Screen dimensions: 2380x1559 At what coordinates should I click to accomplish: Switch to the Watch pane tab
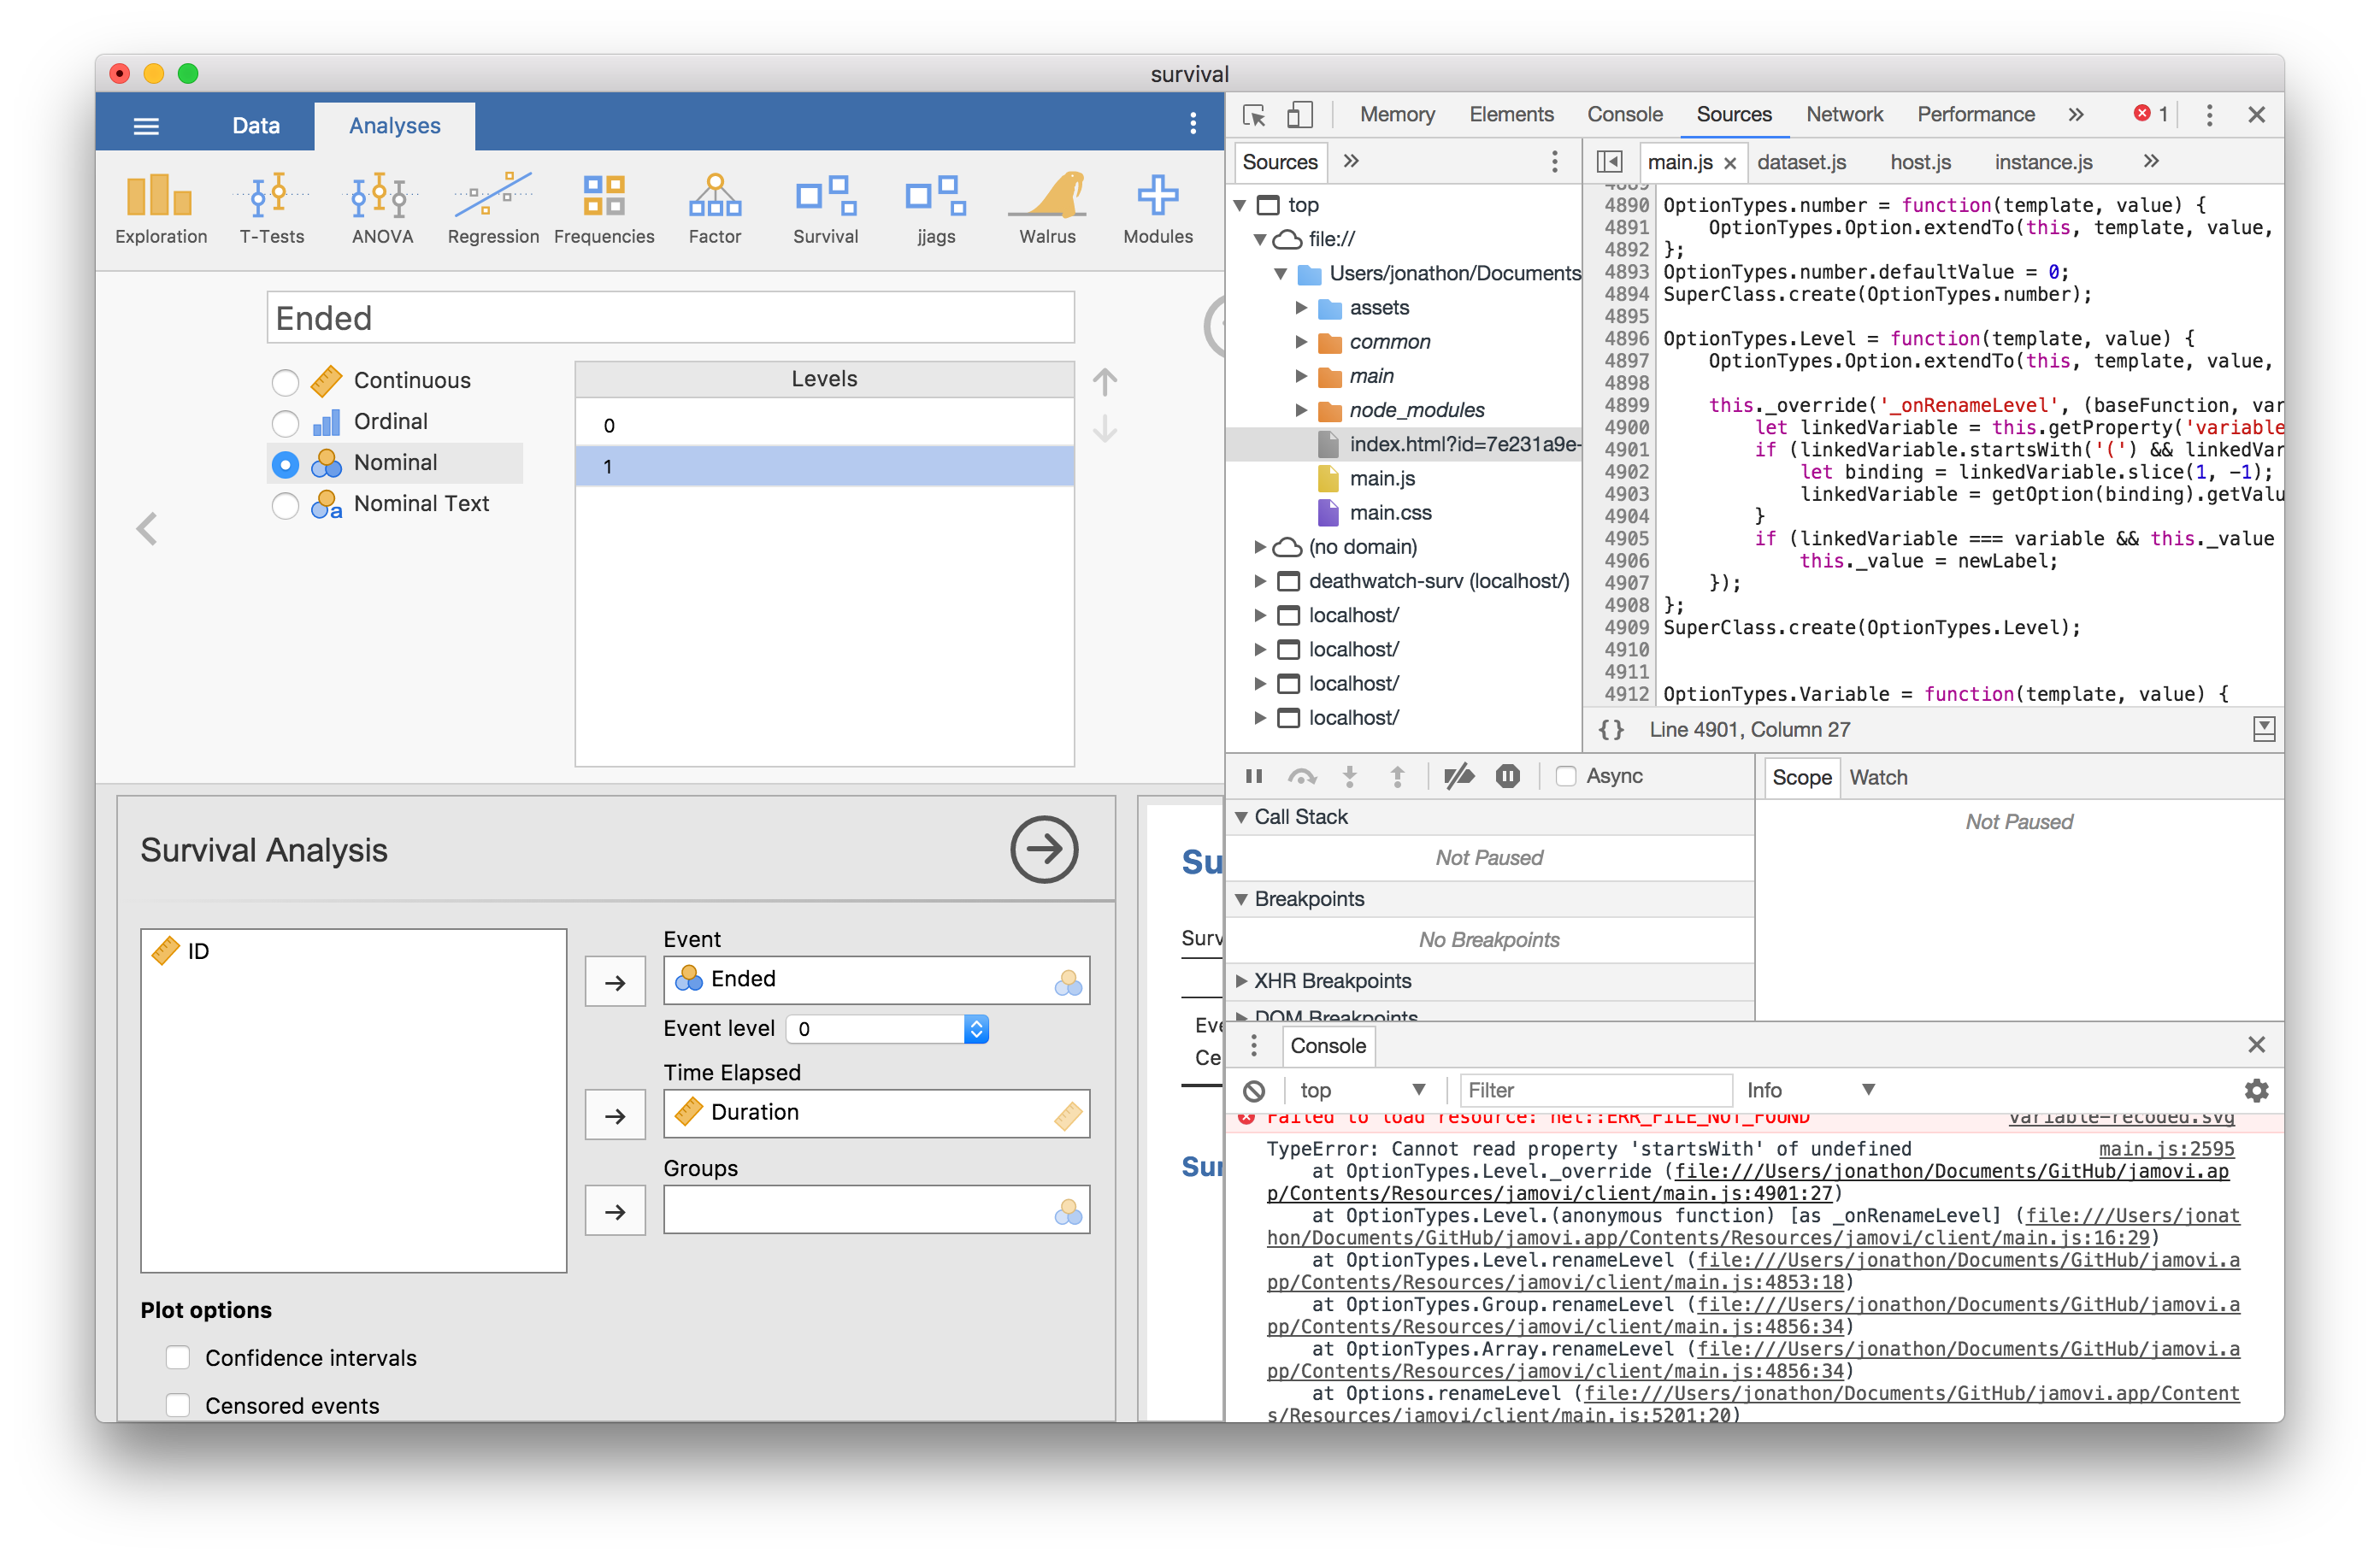[x=1878, y=777]
